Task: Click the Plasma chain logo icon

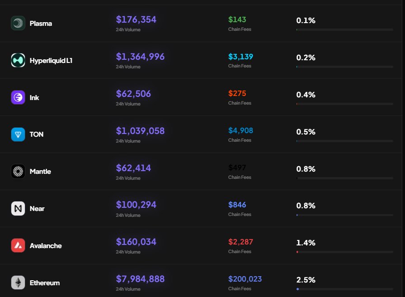Action: (18, 23)
